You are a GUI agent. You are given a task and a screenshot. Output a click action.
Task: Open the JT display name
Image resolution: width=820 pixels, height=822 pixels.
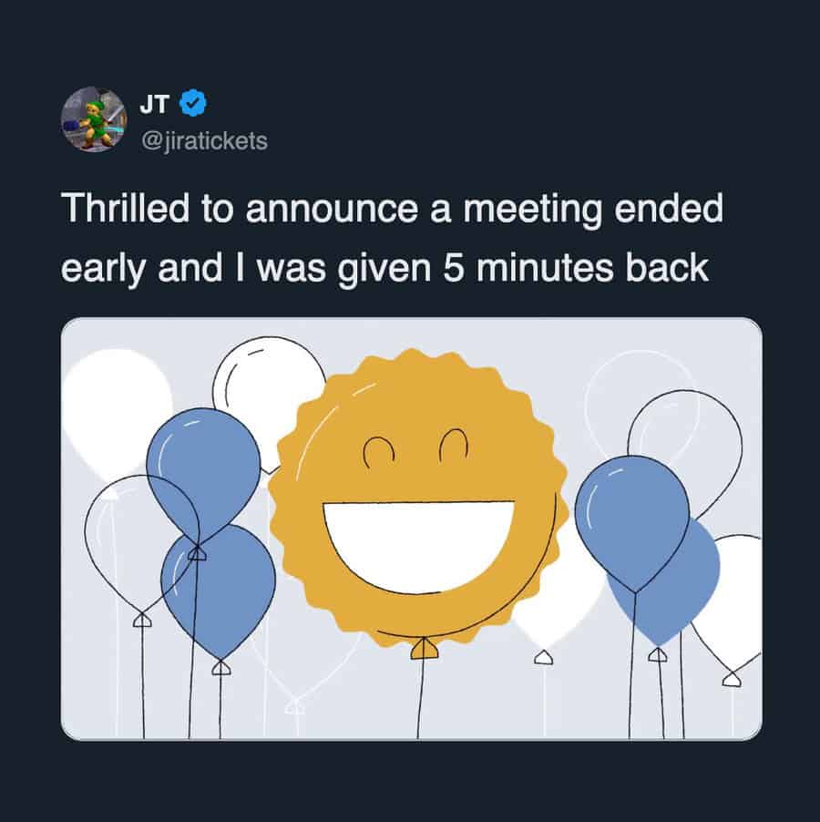[154, 104]
